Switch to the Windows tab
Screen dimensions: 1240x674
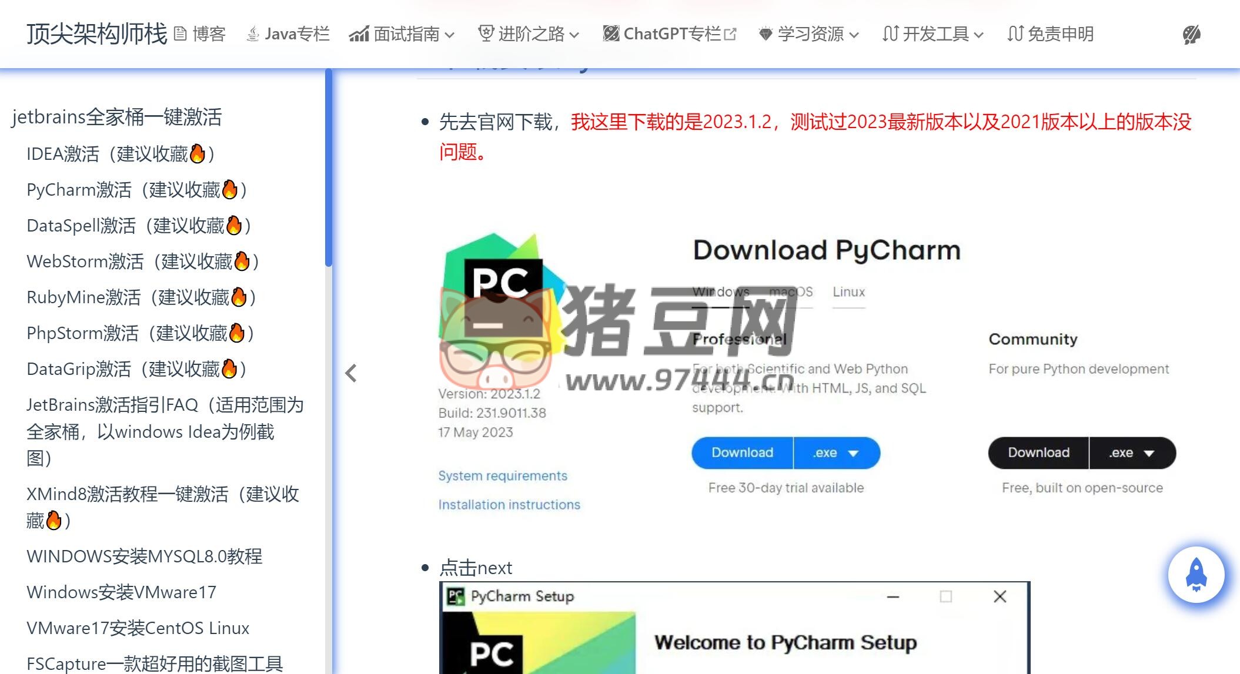tap(721, 292)
